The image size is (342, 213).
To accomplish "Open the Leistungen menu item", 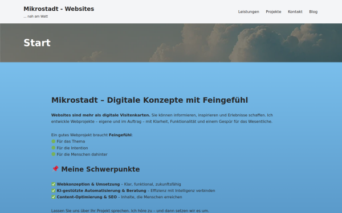I will (x=249, y=12).
